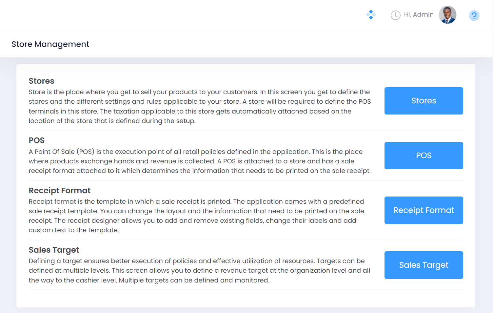493x313 pixels.
Task: Click the divider line below Sales Target description
Action: pos(246,290)
